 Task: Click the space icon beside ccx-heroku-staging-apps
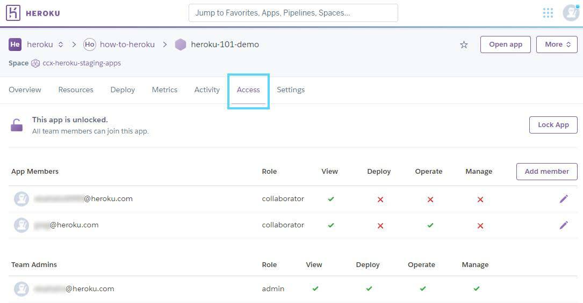point(35,63)
